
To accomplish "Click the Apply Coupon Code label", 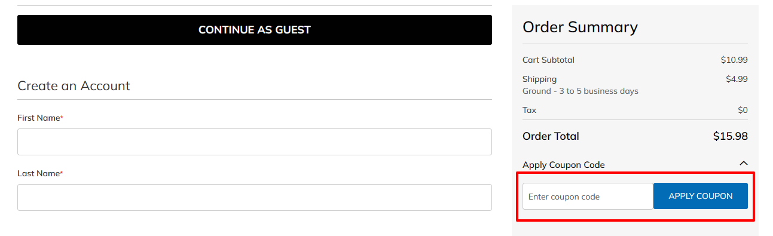I will click(564, 165).
